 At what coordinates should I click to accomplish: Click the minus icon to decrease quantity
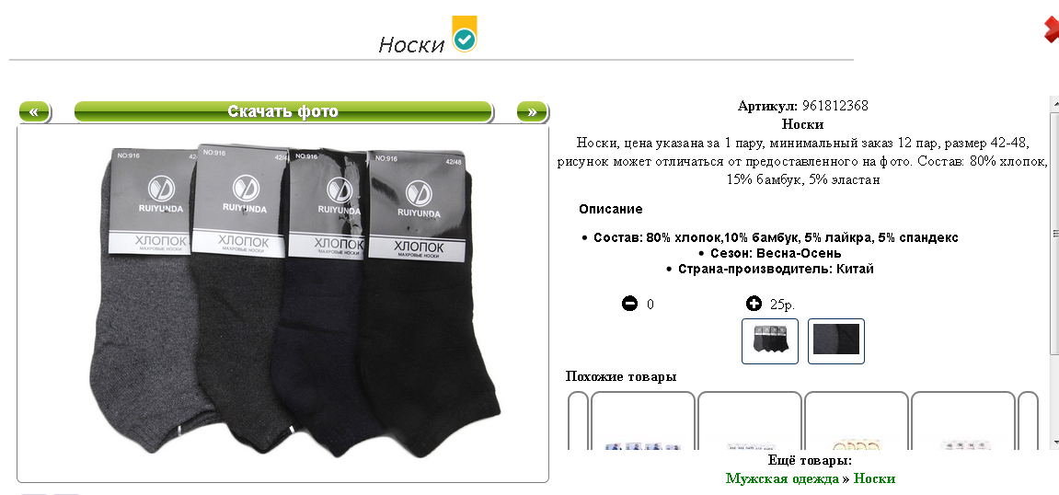pyautogui.click(x=629, y=304)
